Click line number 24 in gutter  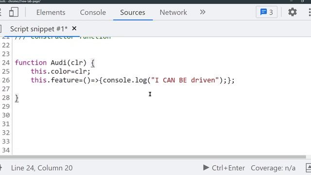pyautogui.click(x=6, y=63)
